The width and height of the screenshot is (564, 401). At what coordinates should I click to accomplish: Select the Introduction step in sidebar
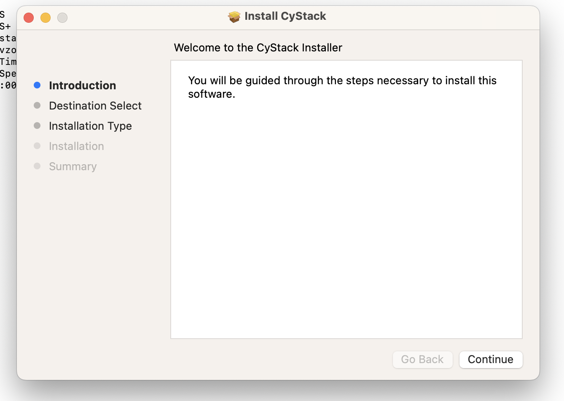pos(82,86)
